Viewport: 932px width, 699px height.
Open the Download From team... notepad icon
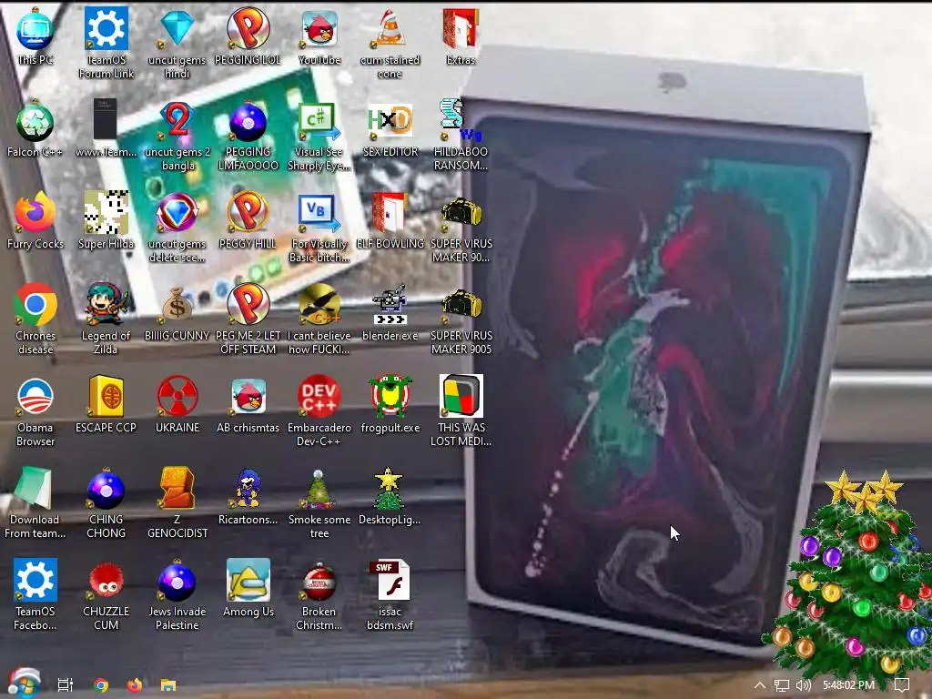click(x=35, y=503)
